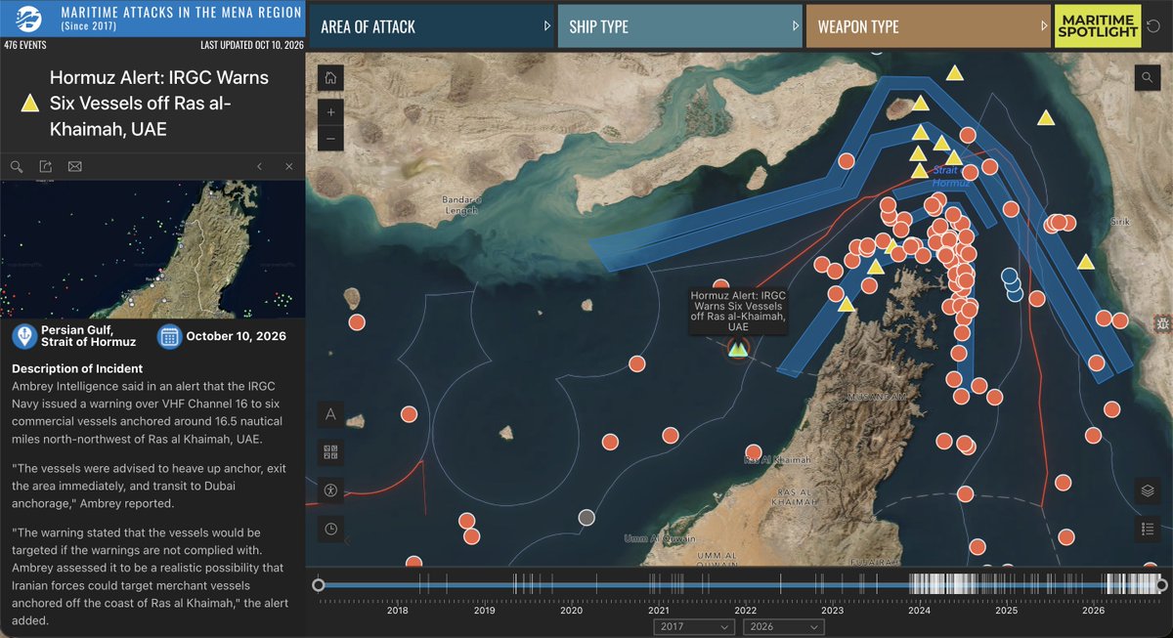Open the accessibility options icon
This screenshot has width=1173, height=638.
[x=330, y=490]
